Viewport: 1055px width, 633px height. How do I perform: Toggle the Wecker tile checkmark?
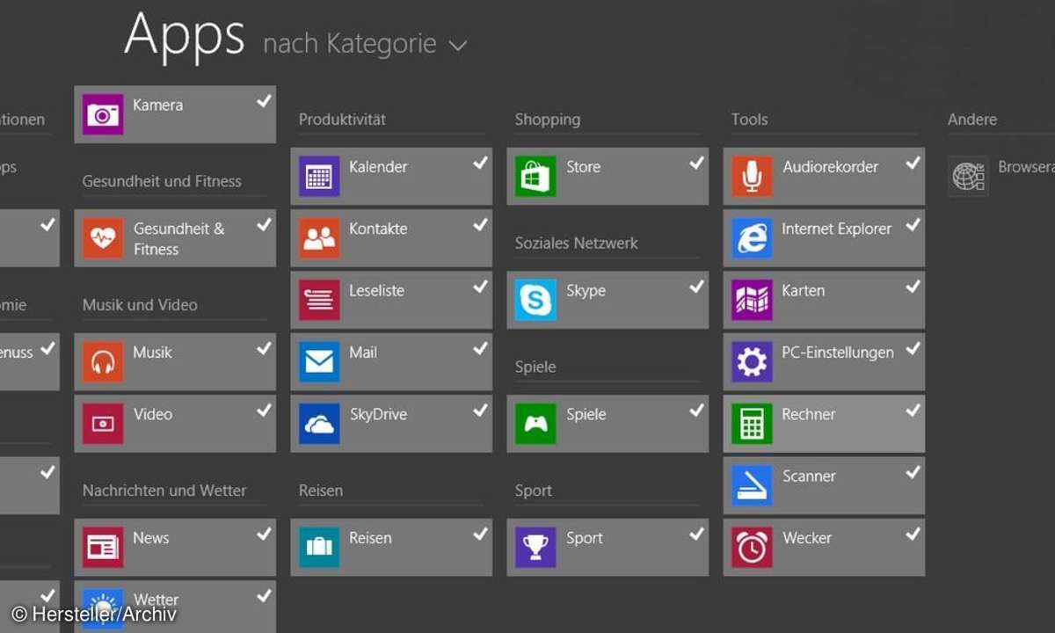(x=913, y=535)
